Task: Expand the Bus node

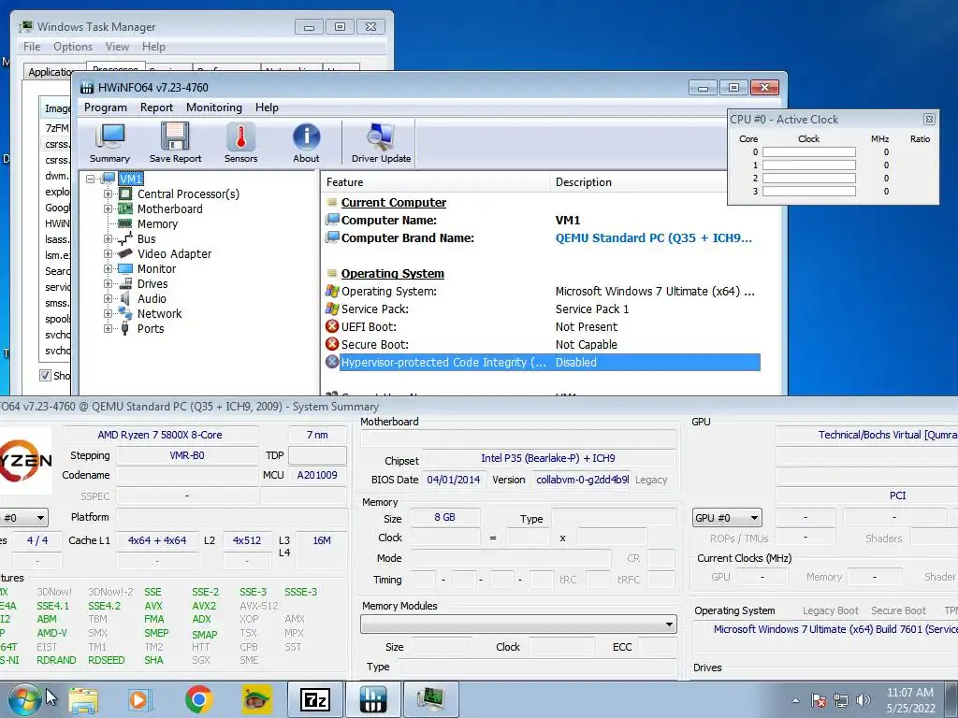Action: click(109, 238)
